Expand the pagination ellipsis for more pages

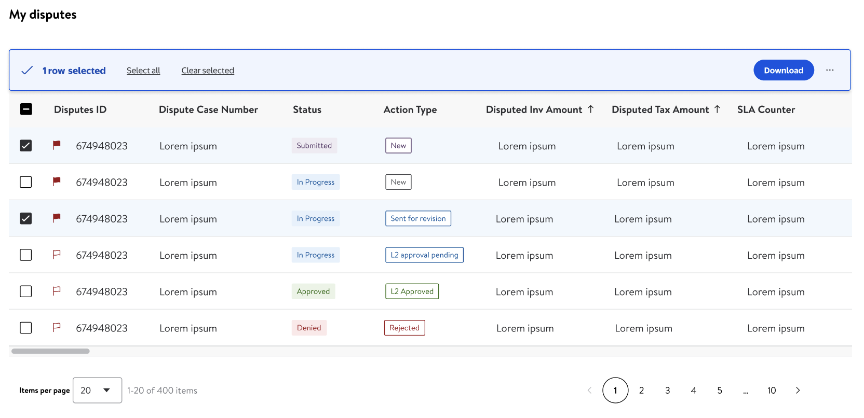point(746,391)
